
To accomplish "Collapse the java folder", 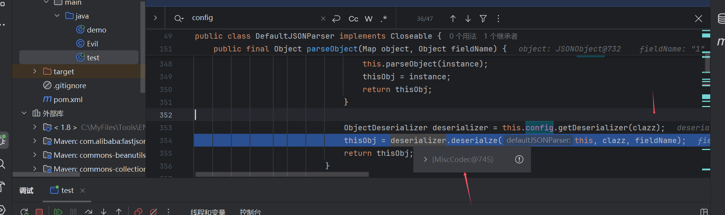I will coord(57,15).
